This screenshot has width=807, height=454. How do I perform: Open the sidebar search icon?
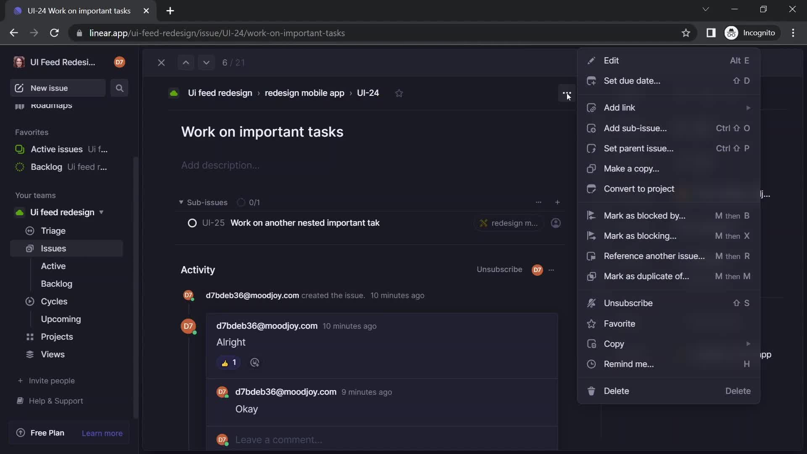click(x=119, y=88)
